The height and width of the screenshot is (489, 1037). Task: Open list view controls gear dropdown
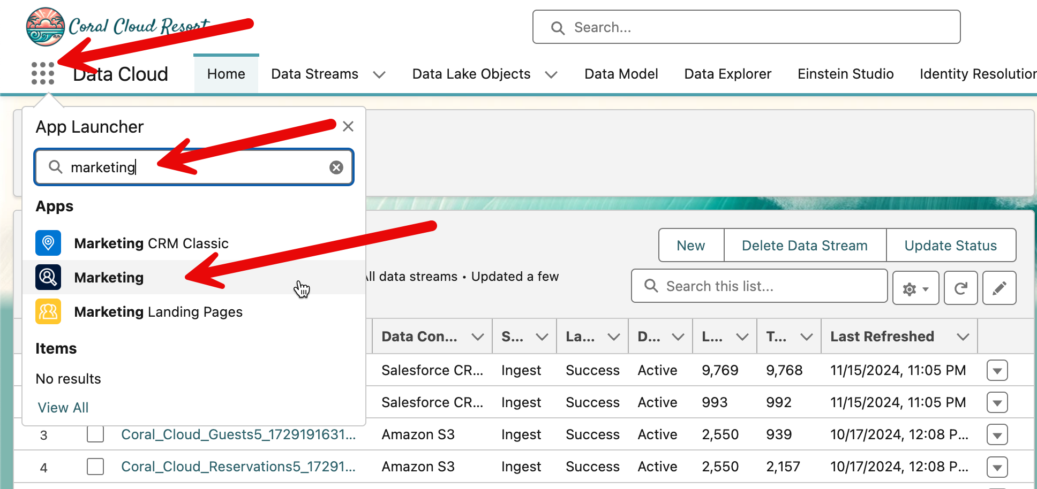[x=915, y=288]
